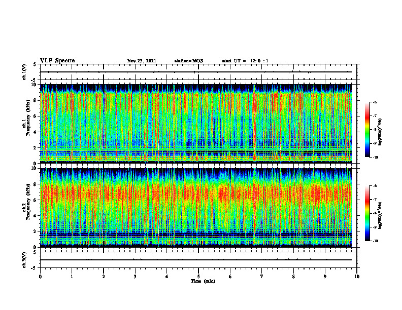Viewport: 402px width, 310px height.
Task: Click the "8" kHz tick on ch.1 frequency axis
Action: tap(36, 100)
